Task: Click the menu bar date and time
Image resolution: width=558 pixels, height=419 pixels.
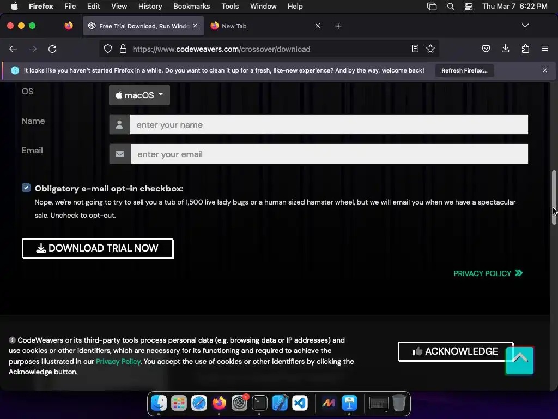Action: point(514,7)
